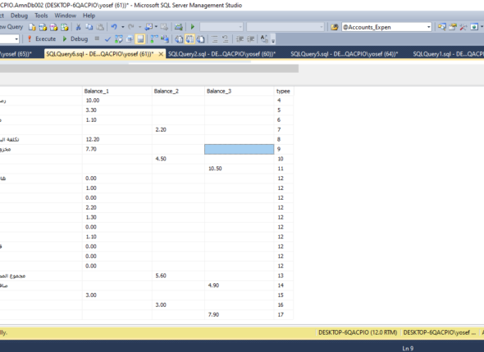Select the Balance_3 column header
Viewport: 484px width, 352px height.
(x=240, y=91)
